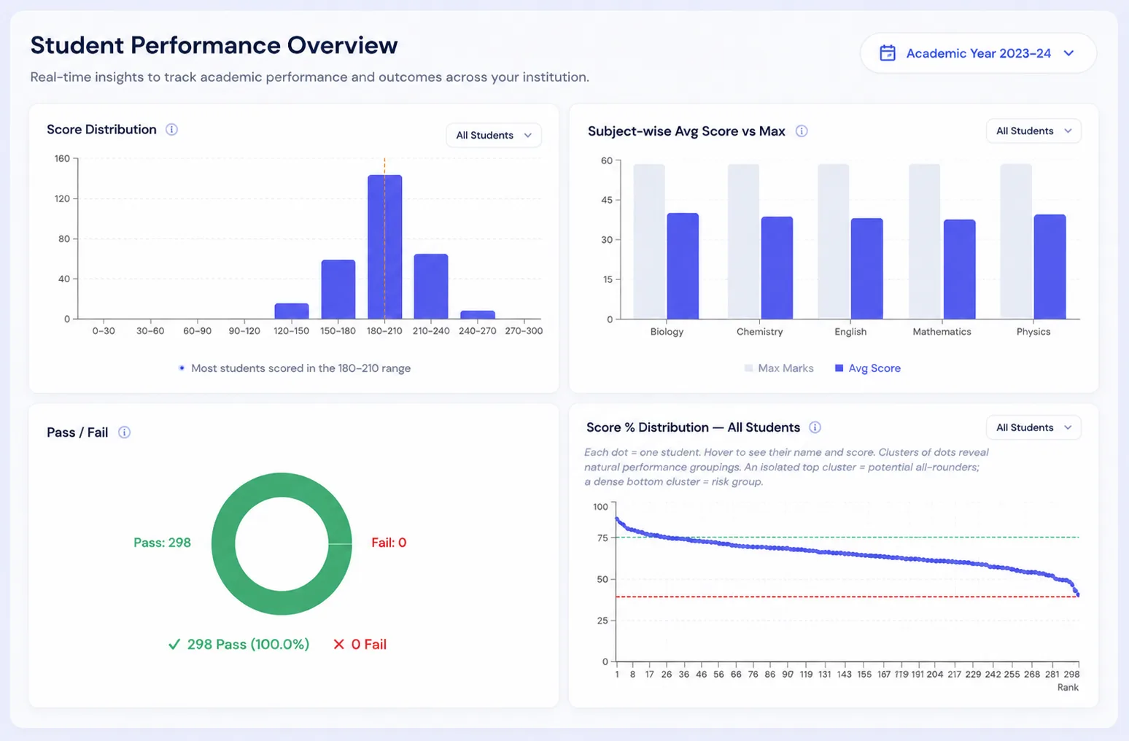Viewport: 1129px width, 741px height.
Task: Click the info icon beside Pass / Fail
Action: coord(125,432)
